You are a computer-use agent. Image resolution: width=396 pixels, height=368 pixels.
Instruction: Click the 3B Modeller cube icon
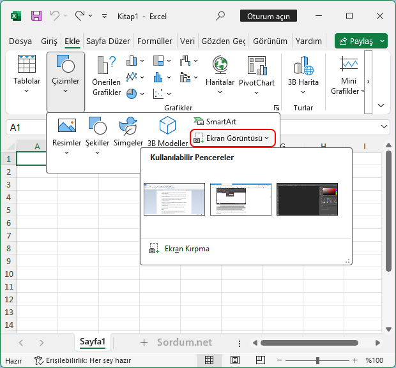point(167,125)
